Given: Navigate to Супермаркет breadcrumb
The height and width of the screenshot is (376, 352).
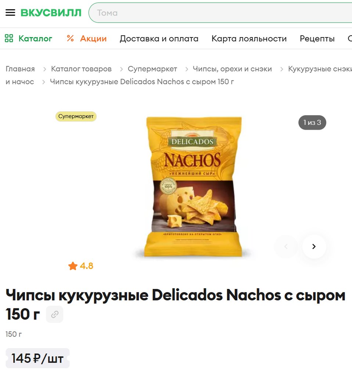Looking at the screenshot, I should (152, 69).
